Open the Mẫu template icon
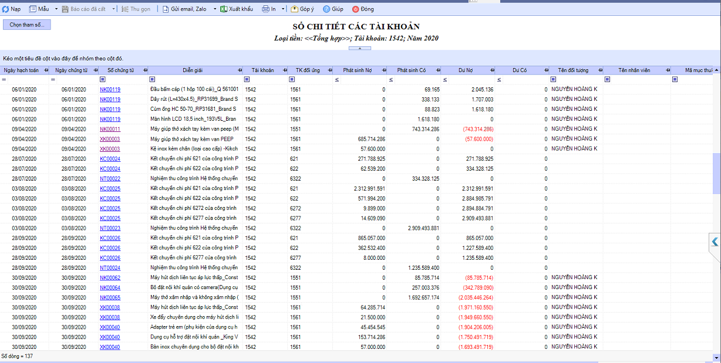The image size is (721, 363). coord(32,9)
